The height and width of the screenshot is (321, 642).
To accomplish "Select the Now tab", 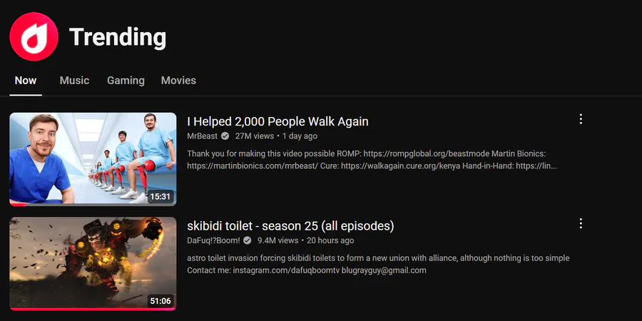I will click(x=26, y=81).
